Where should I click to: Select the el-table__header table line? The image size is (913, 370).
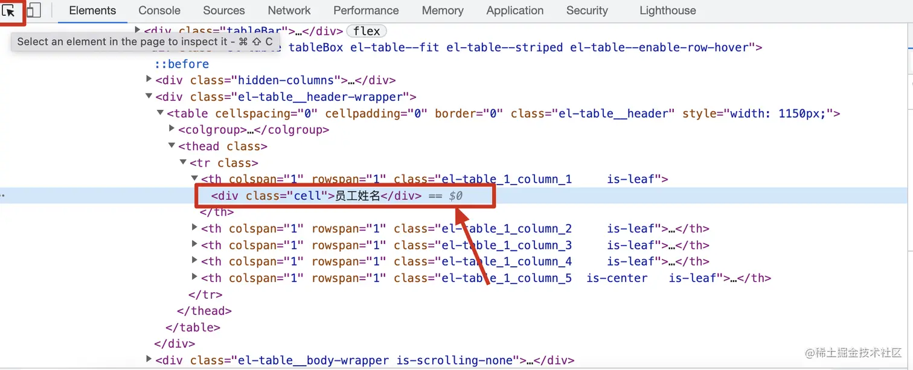click(x=504, y=113)
